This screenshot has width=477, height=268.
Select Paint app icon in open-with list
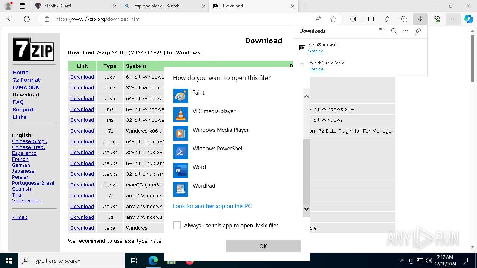181,96
